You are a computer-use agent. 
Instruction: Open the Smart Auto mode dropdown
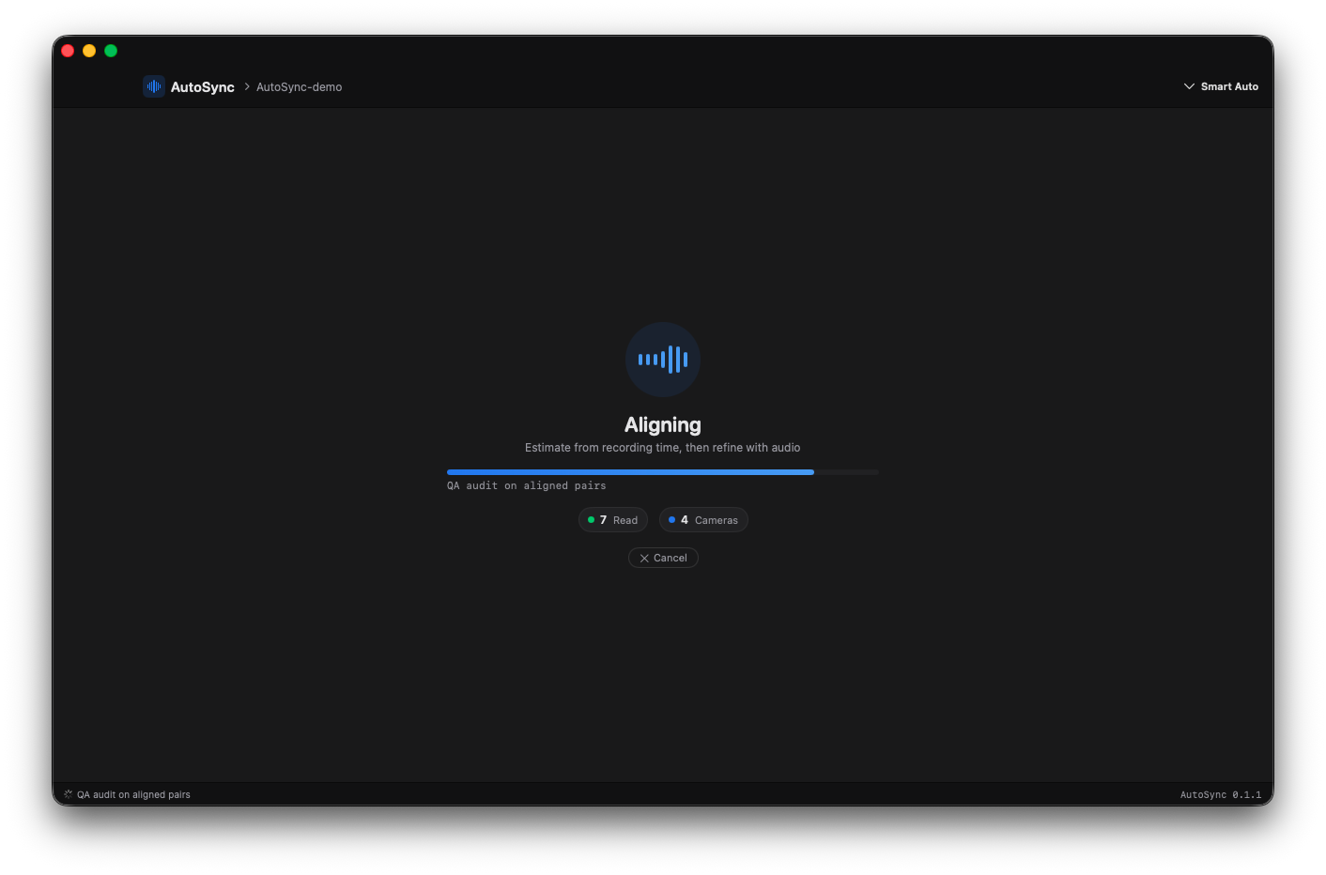1221,86
